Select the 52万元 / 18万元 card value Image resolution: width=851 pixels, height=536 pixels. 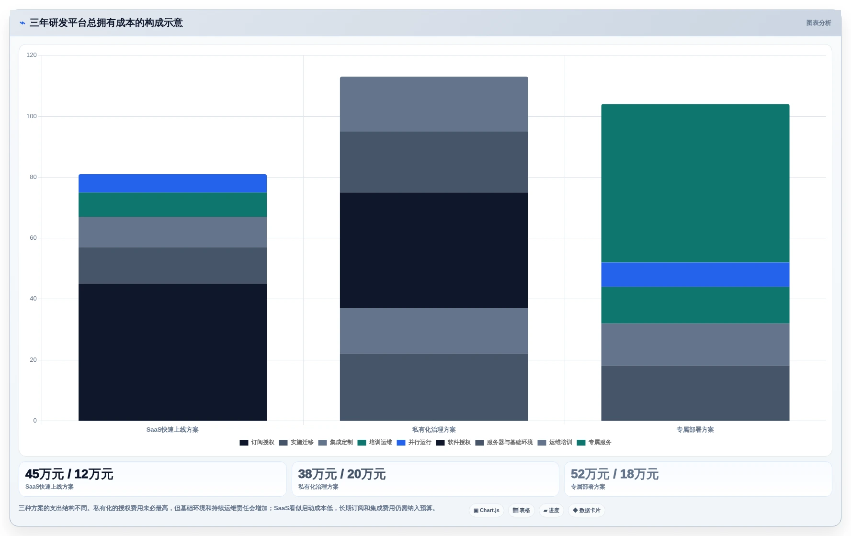615,474
